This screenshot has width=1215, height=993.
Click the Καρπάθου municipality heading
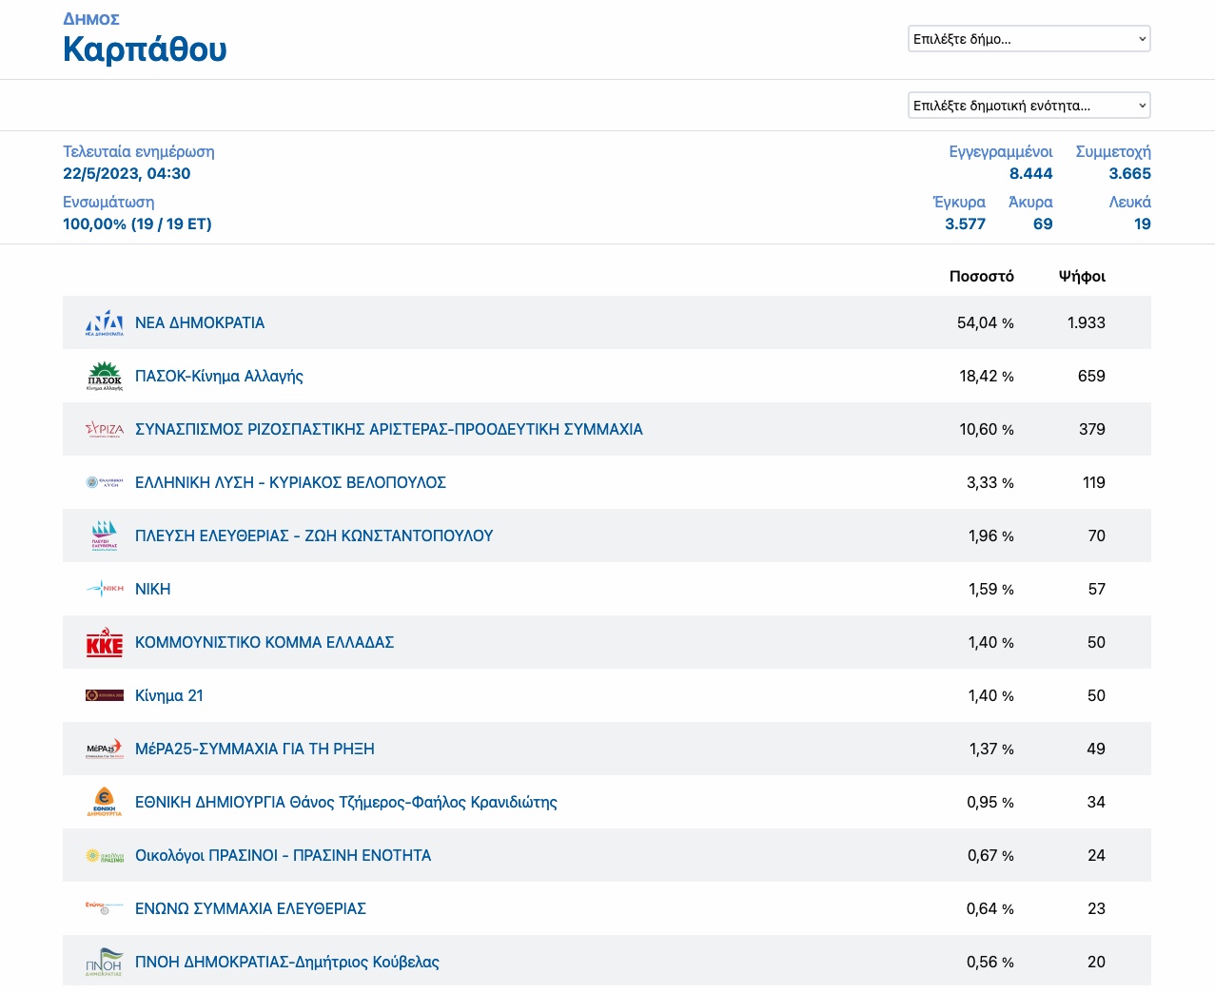(x=145, y=49)
